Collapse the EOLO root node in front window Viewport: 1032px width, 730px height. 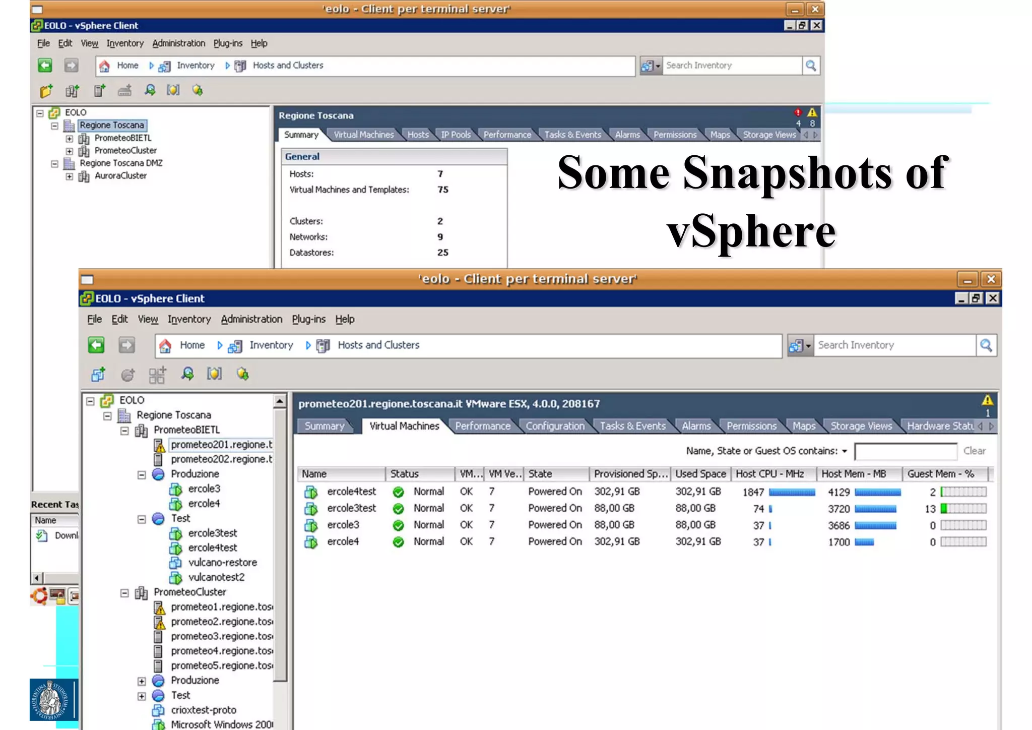[91, 401]
